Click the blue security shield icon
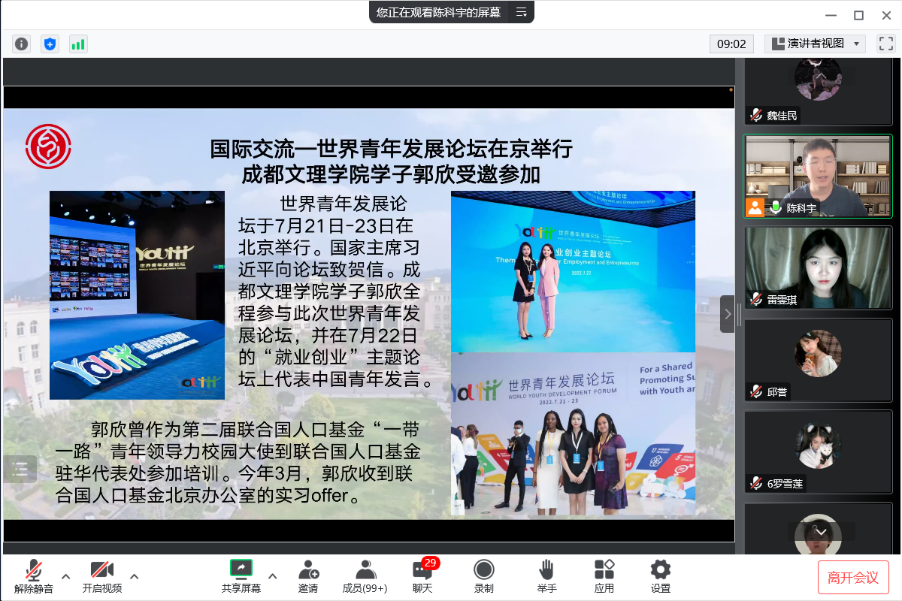This screenshot has height=601, width=902. click(50, 44)
